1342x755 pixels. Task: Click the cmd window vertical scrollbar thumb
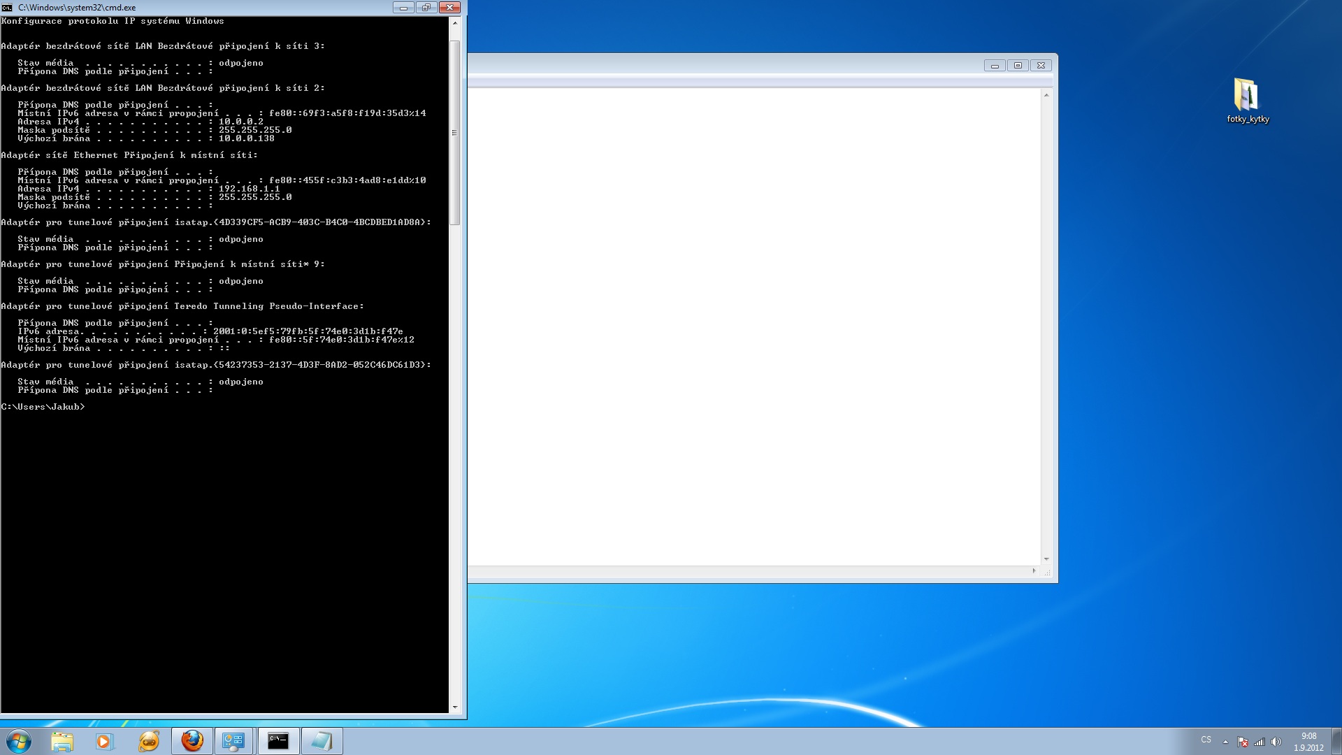click(x=454, y=133)
